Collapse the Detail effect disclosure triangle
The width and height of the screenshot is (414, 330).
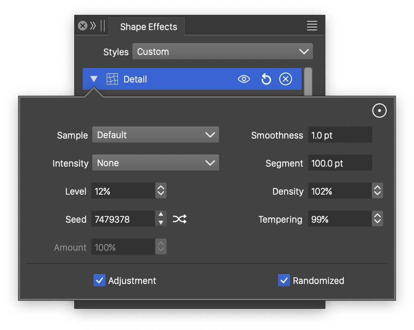pos(94,79)
